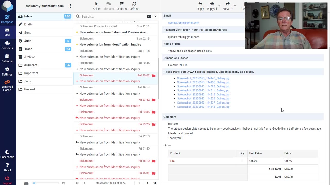Open Contacts from the left sidebar
The width and height of the screenshot is (330, 185).
[x=7, y=45]
